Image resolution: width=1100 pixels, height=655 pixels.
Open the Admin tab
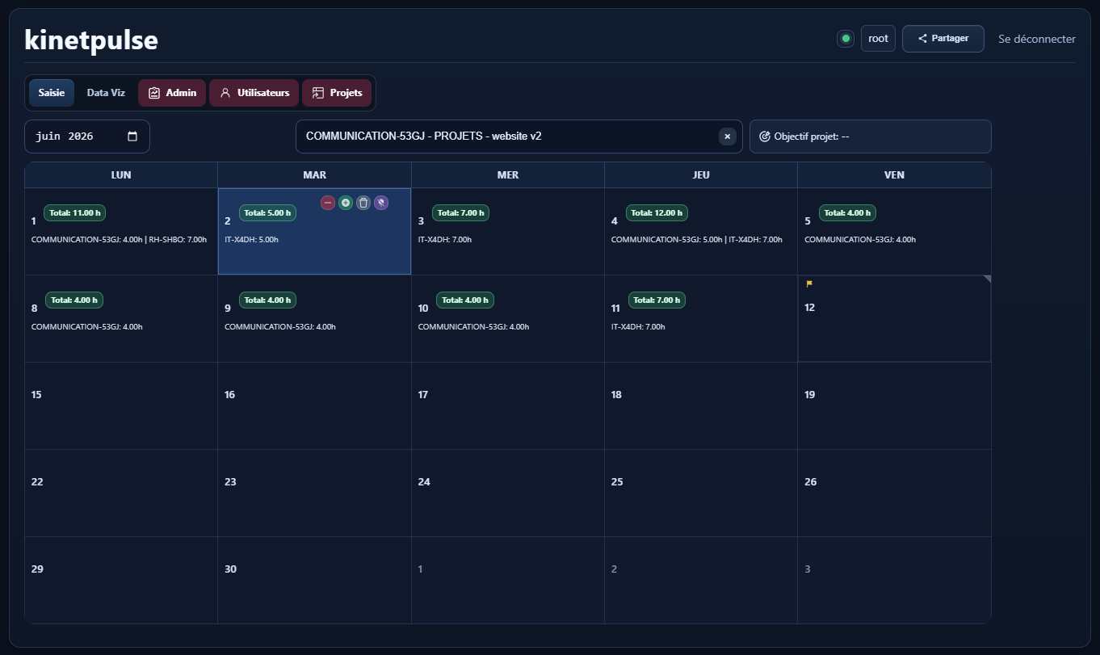click(172, 93)
